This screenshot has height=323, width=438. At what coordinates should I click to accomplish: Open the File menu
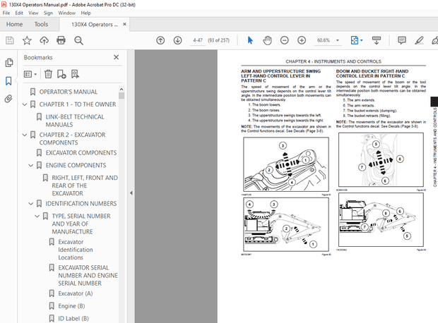coord(6,13)
